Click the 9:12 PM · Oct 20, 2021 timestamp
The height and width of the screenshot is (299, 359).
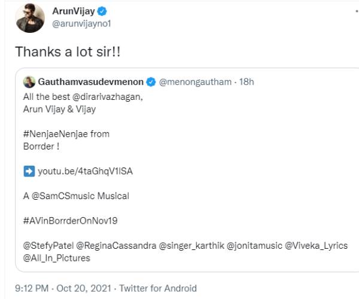pyautogui.click(x=63, y=288)
